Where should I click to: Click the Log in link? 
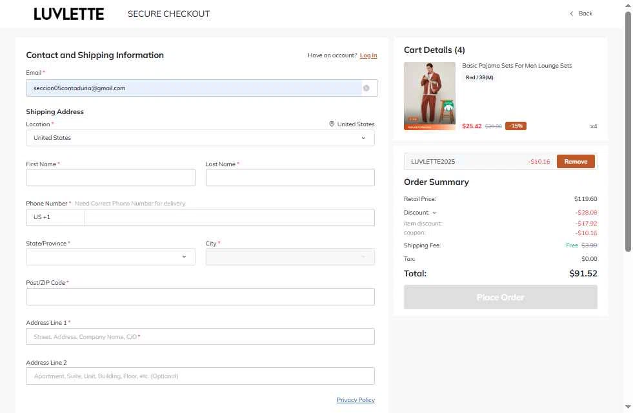click(368, 55)
